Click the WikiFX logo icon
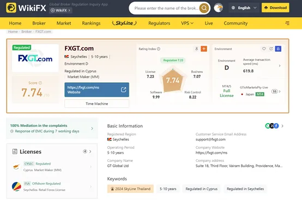The width and height of the screenshot is (302, 200). pyautogui.click(x=11, y=8)
